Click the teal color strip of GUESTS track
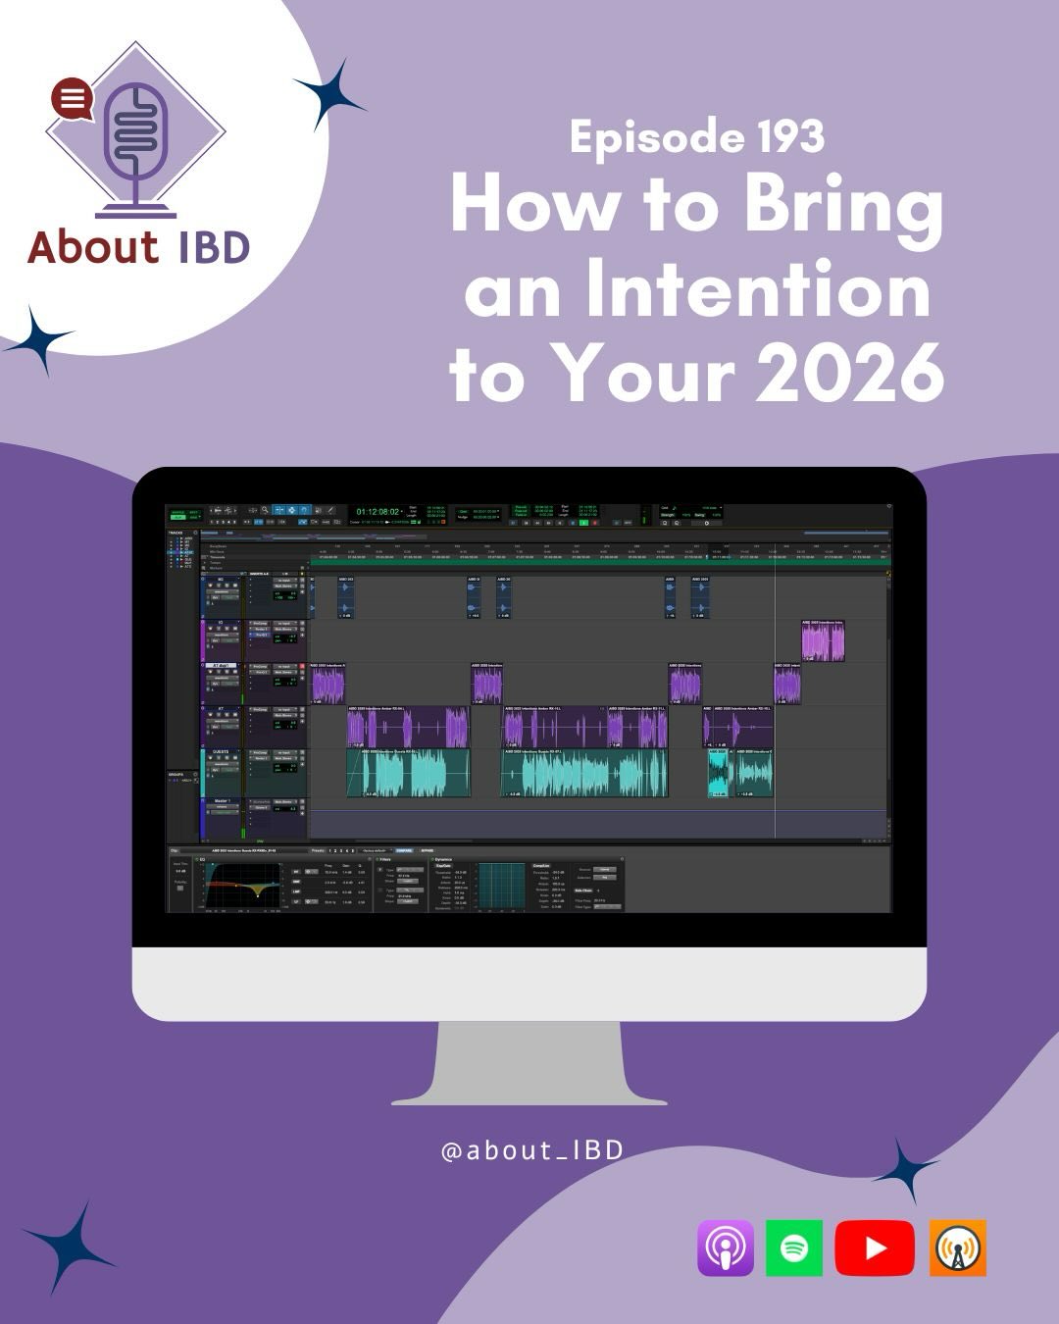Image resolution: width=1059 pixels, height=1324 pixels. 203,774
